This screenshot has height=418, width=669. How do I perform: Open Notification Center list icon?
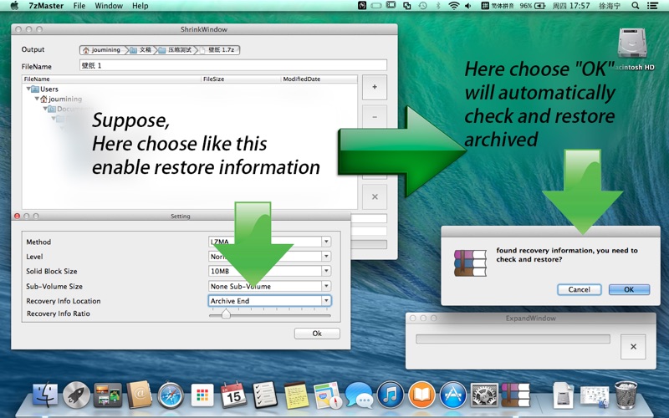(x=652, y=6)
